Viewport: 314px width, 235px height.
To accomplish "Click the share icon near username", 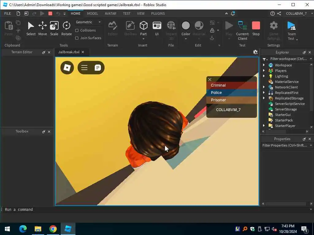I will click(x=279, y=13).
